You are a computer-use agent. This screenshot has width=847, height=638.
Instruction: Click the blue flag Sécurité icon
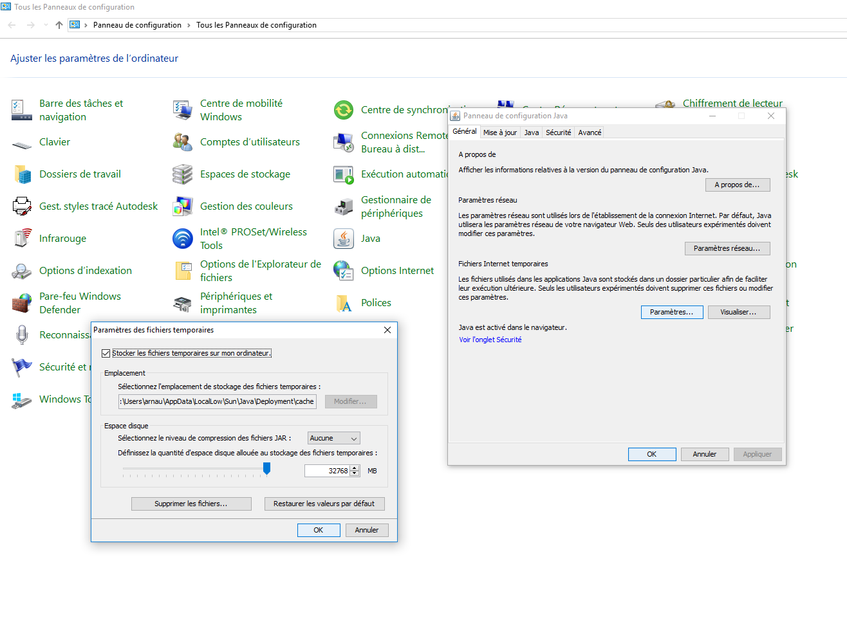pos(22,367)
